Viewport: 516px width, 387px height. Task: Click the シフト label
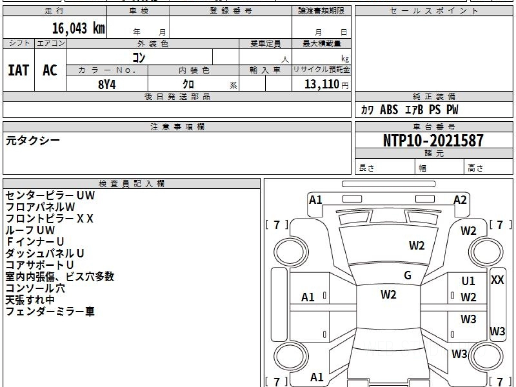(18, 43)
